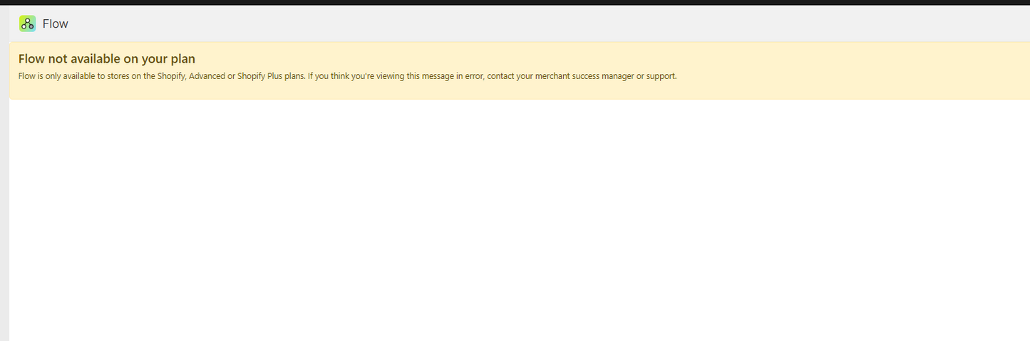Click the Flow title in the header
1030x341 pixels.
[x=55, y=23]
